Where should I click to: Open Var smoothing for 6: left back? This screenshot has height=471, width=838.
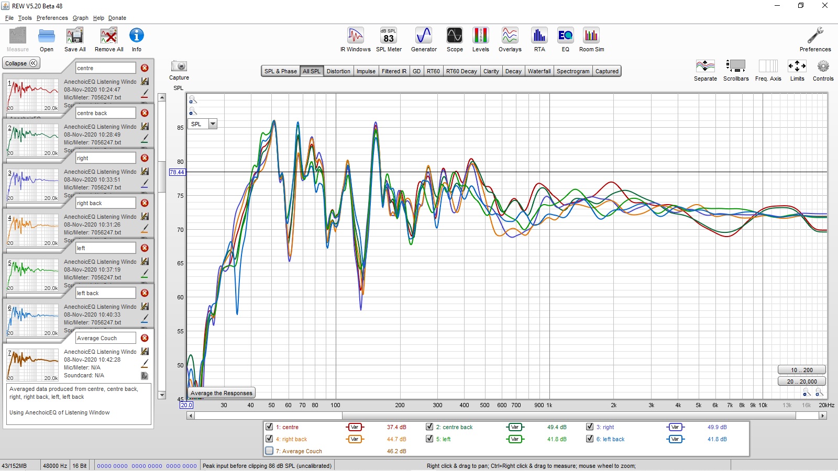[x=675, y=439]
